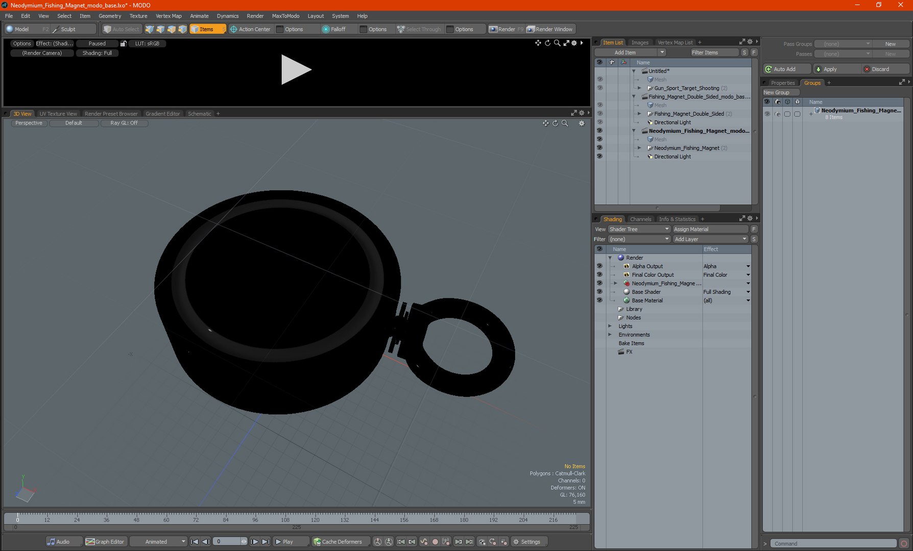Select the Sculpt mode tool

pos(69,29)
